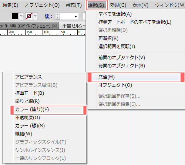Screen dimensions: 185x165
Task: Open the 表示(V) menu
Action: 140,5
